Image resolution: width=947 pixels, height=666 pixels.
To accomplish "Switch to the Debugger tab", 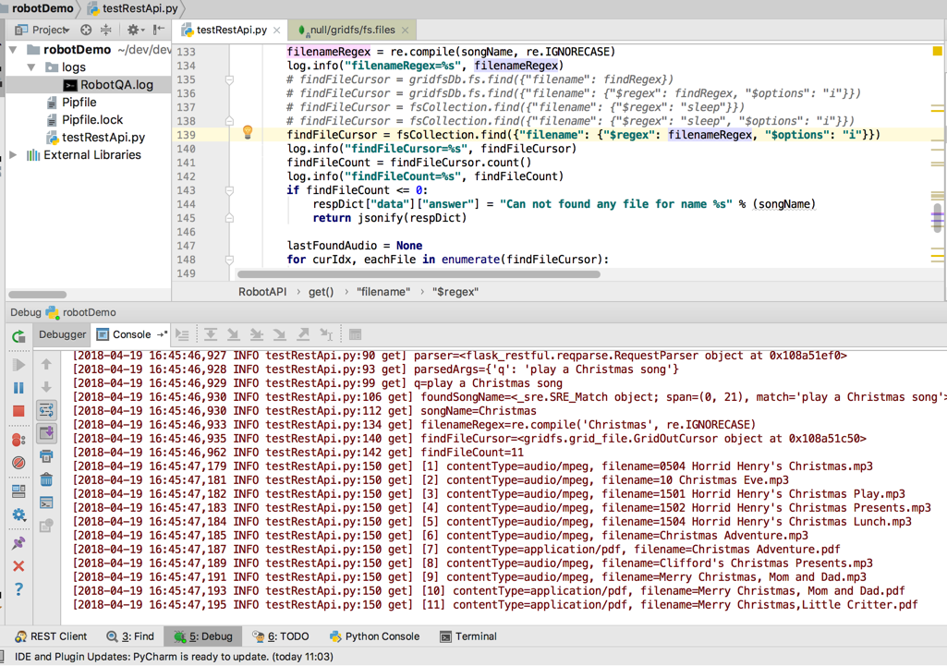I will click(62, 334).
